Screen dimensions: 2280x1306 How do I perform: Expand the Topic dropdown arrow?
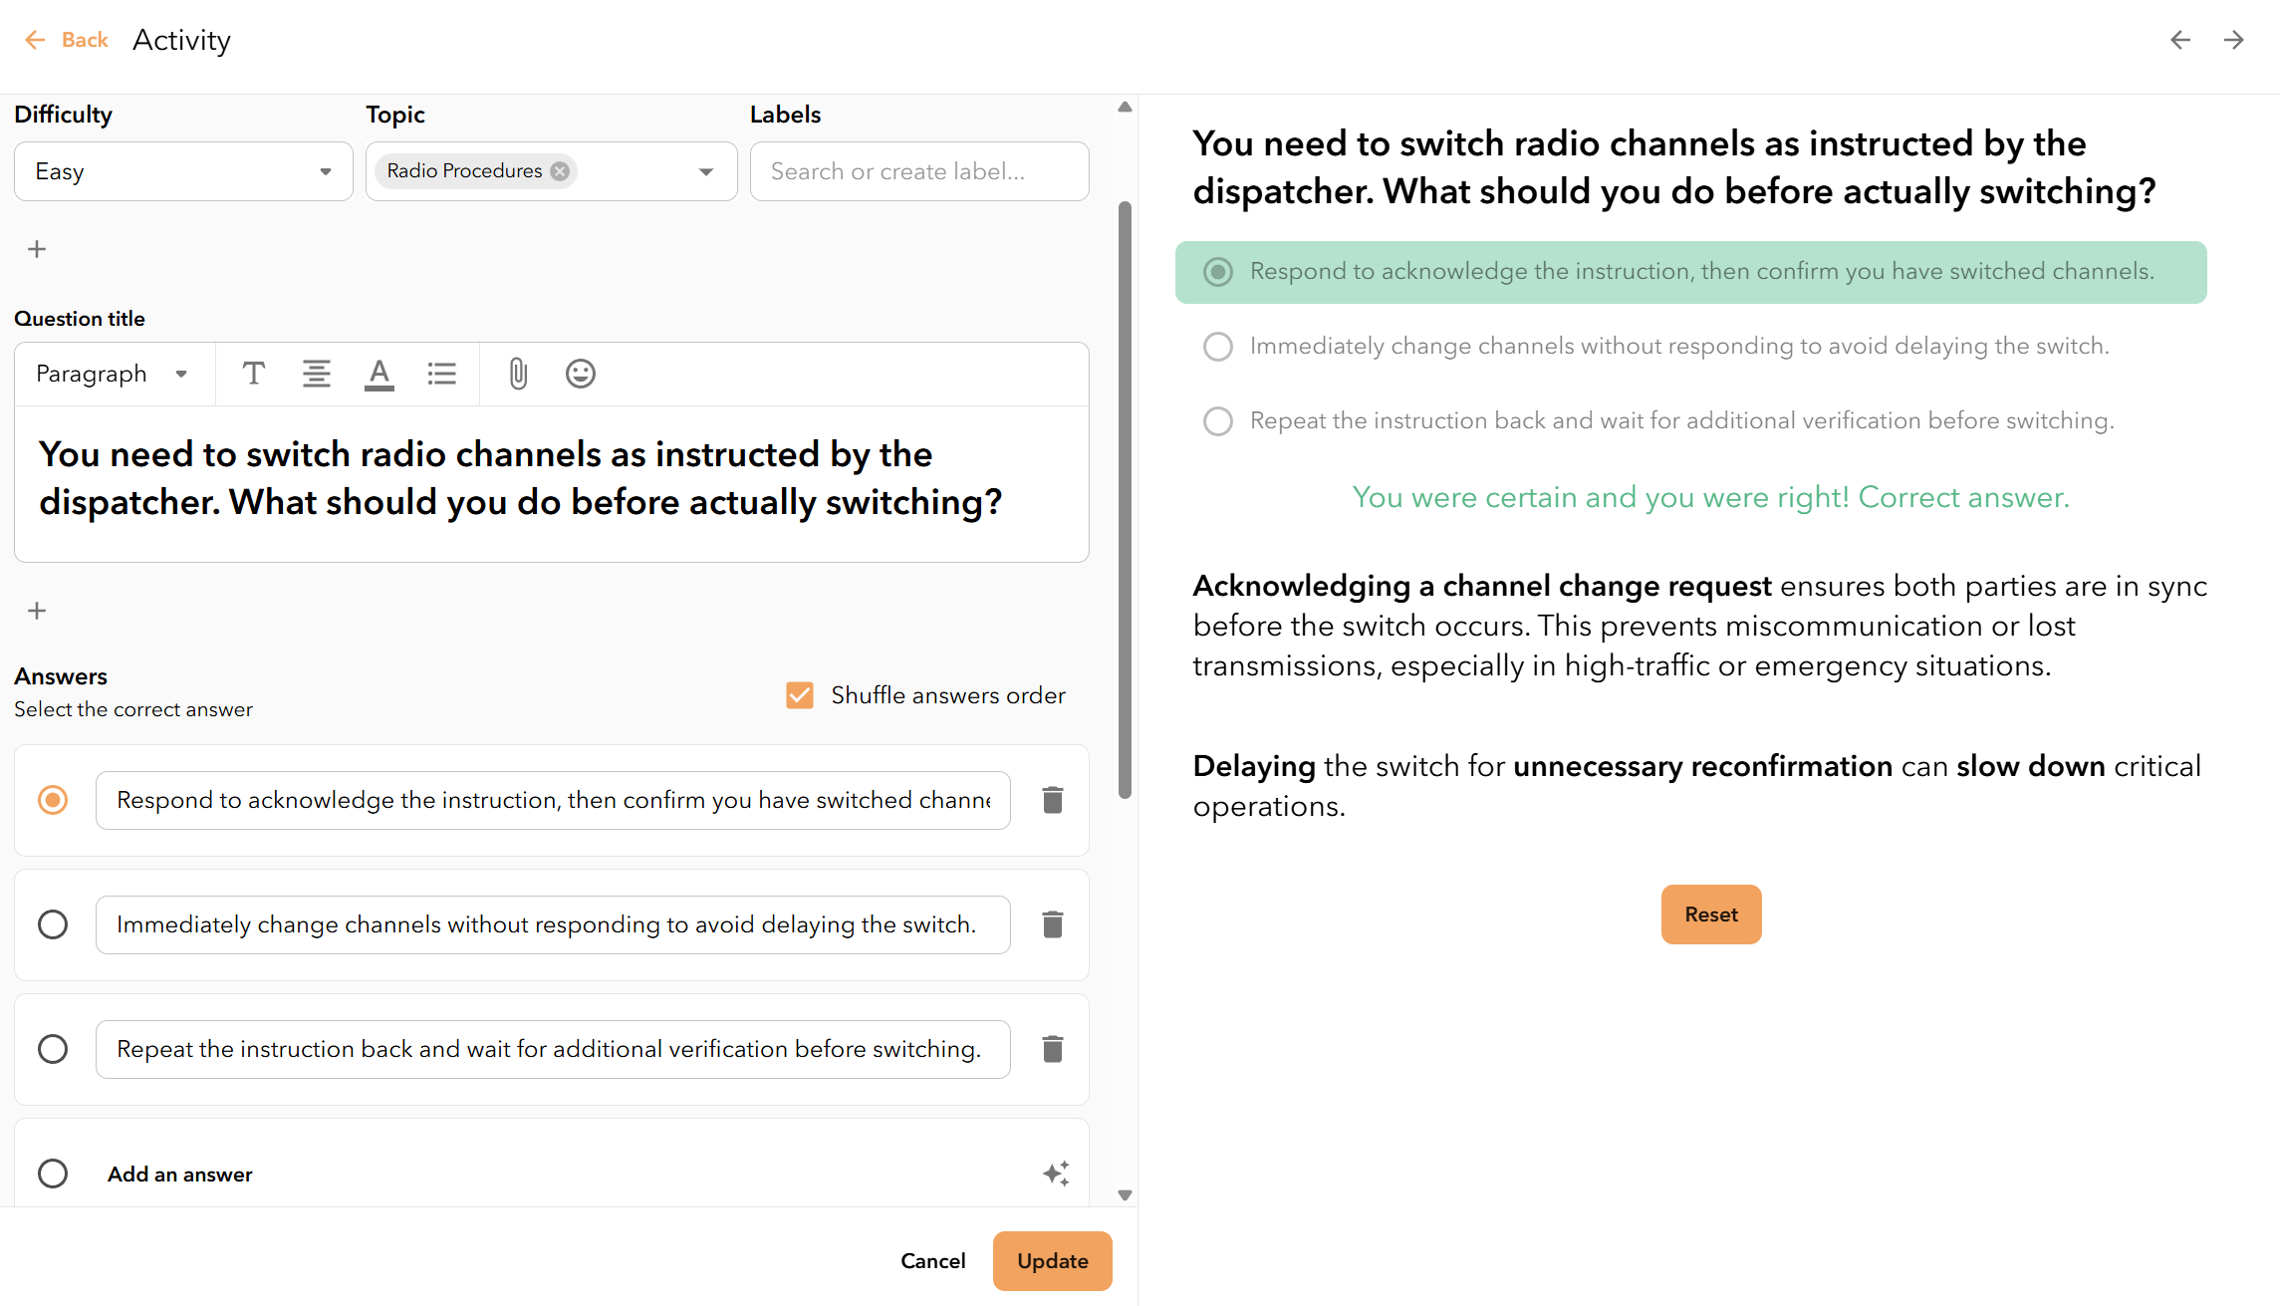[706, 171]
